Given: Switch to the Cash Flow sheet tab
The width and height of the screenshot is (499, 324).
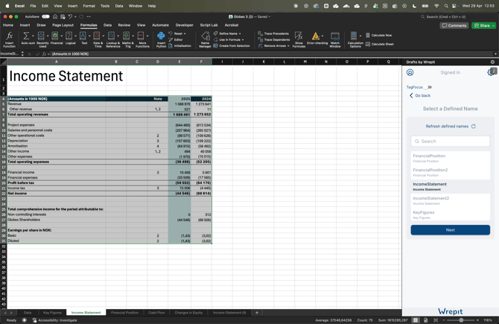Looking at the screenshot, I should (156, 313).
